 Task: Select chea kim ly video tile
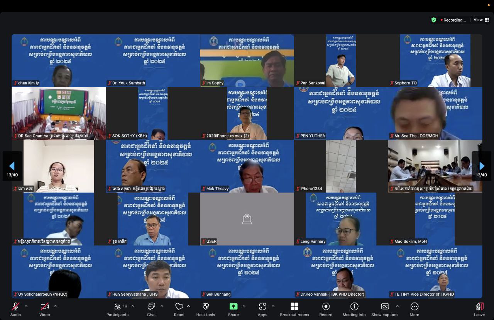(59, 60)
